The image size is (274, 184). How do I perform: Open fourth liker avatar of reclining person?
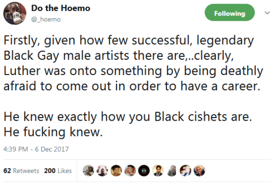(130, 170)
